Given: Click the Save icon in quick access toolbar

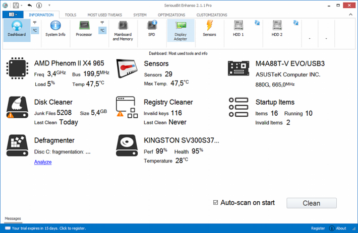Looking at the screenshot, I should 16,5.
